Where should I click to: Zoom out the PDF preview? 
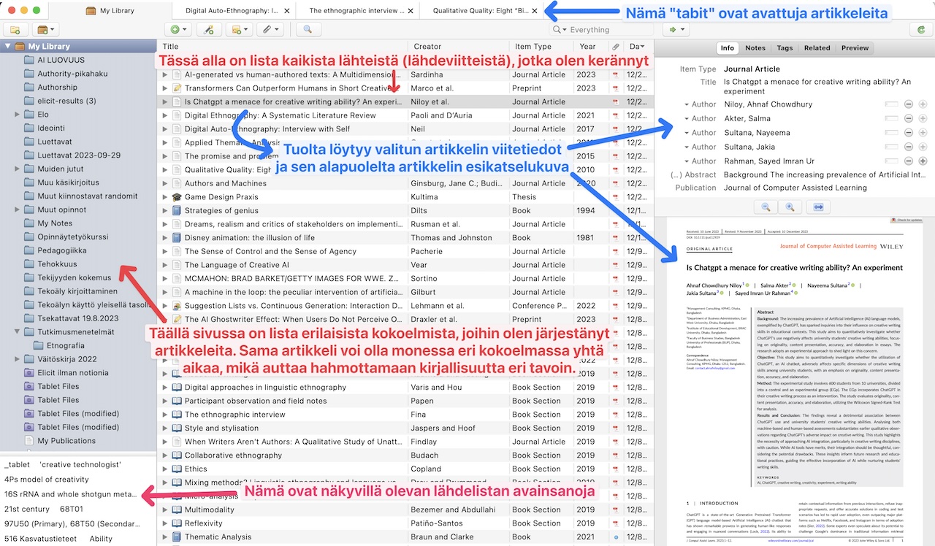pos(766,207)
